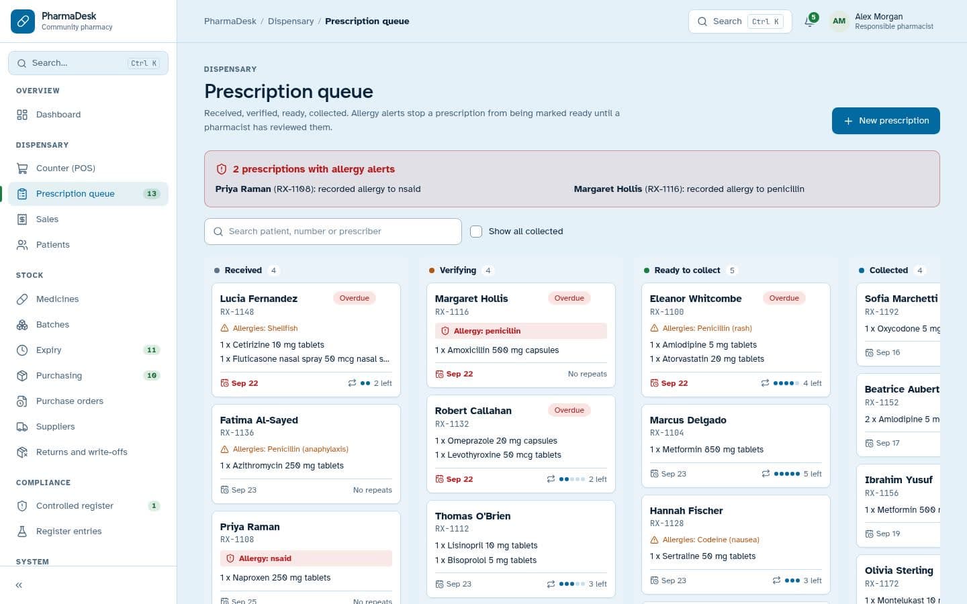View Register entries page
Image resolution: width=967 pixels, height=604 pixels.
(88, 532)
